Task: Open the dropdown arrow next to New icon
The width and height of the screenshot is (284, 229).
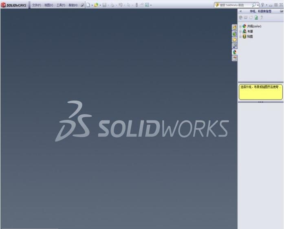Action: pos(92,5)
